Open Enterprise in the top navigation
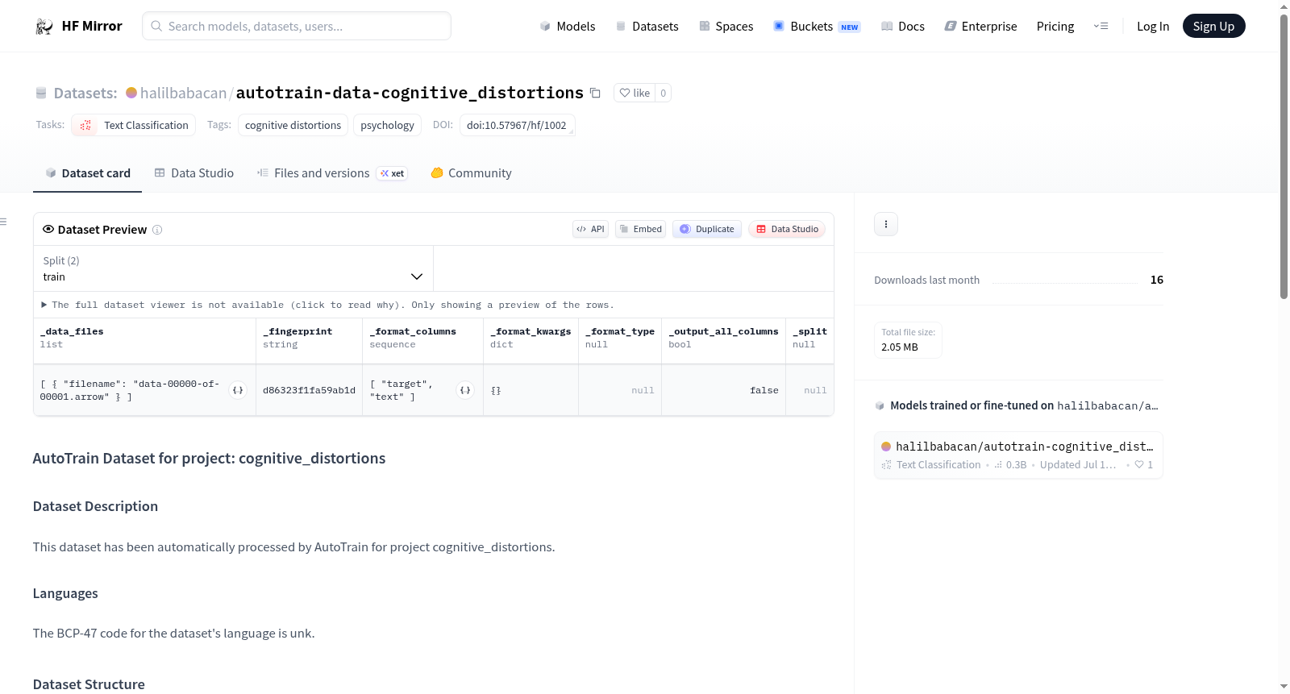 tap(980, 27)
